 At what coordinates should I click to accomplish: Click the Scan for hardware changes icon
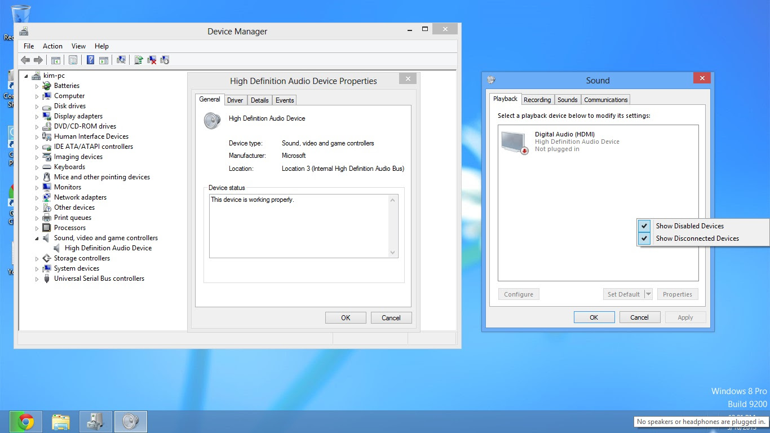click(121, 60)
